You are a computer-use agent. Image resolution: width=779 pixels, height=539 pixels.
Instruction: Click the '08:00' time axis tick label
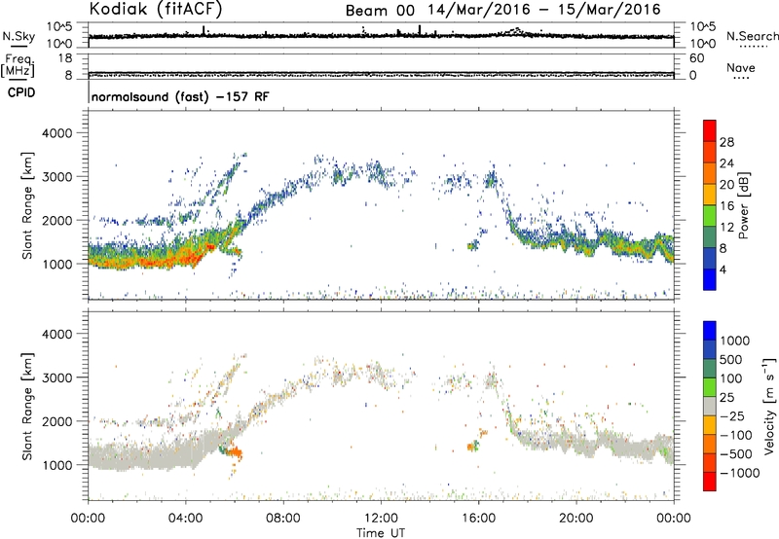(283, 519)
